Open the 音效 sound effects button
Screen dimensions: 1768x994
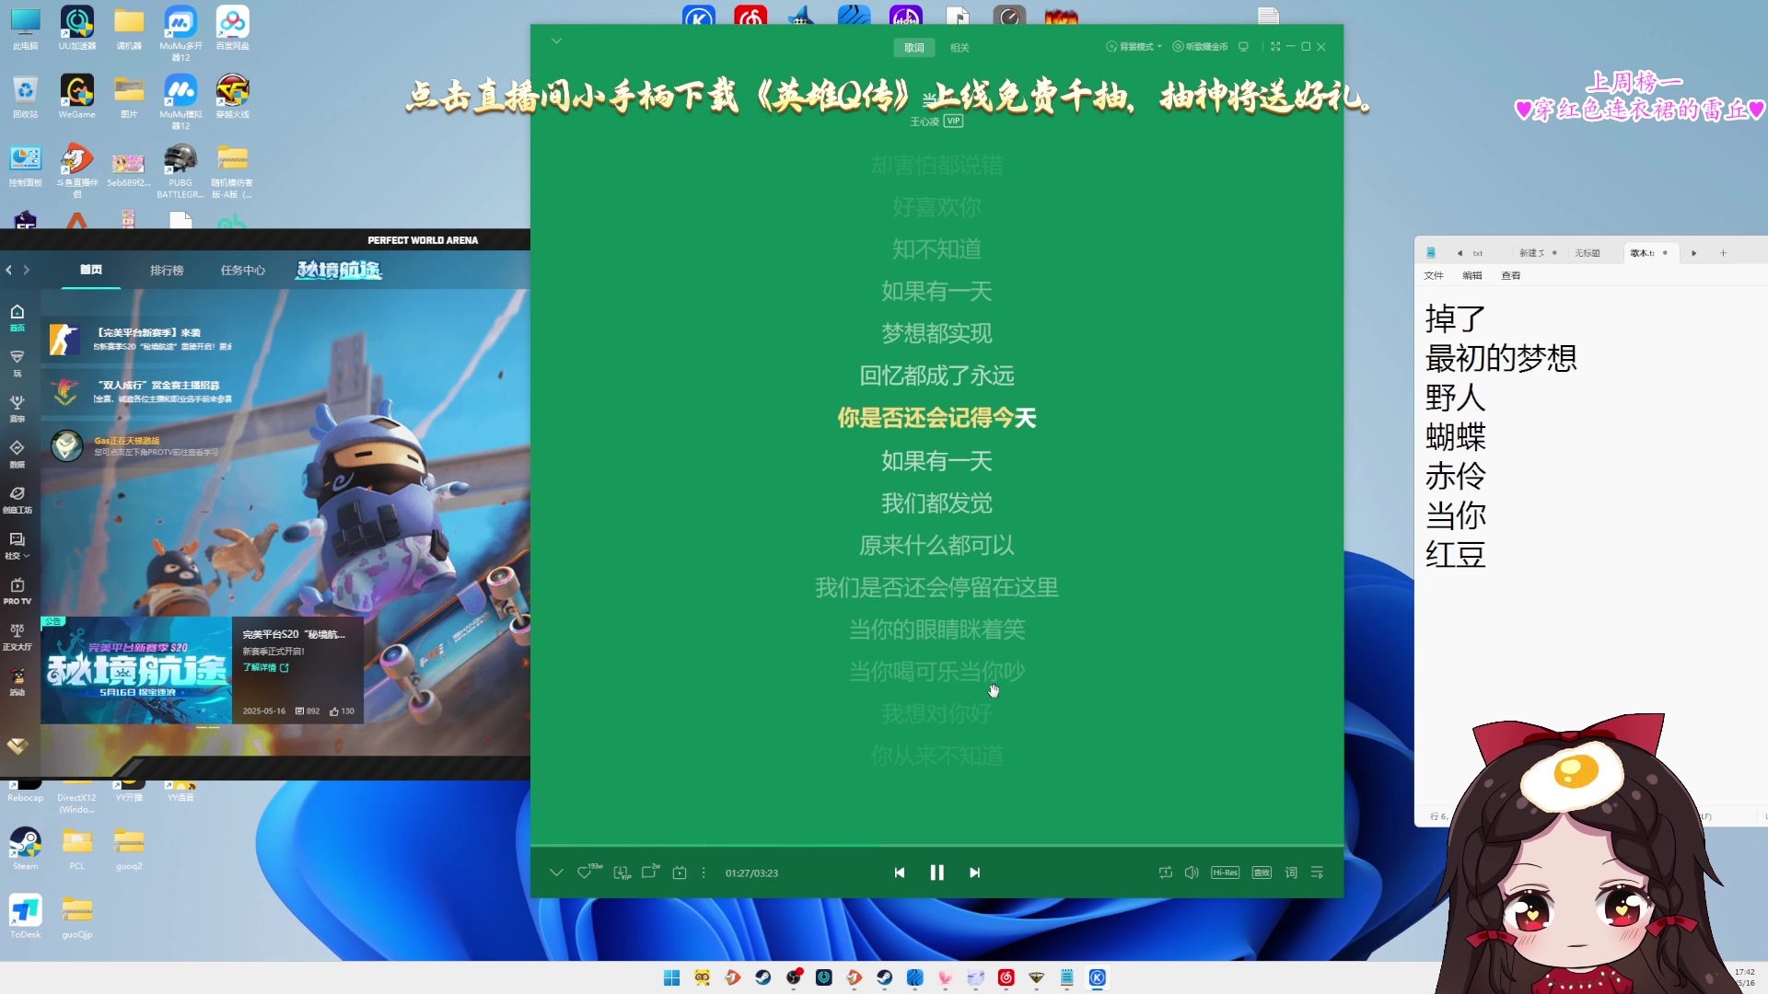(x=1262, y=873)
